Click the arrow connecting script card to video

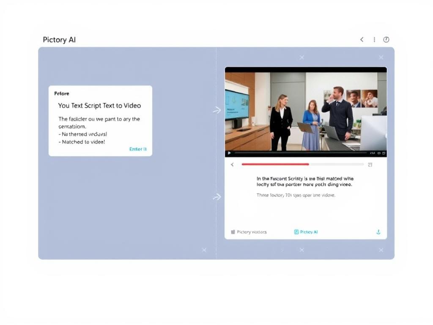[x=216, y=110]
